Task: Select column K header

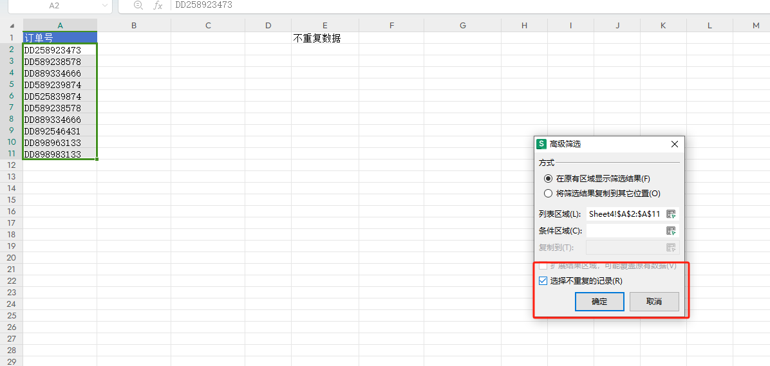Action: pos(663,26)
